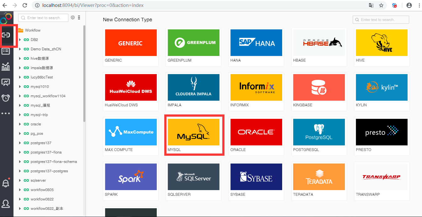
Task: Select the Cloudera IMPALA tile
Action: pos(193,91)
